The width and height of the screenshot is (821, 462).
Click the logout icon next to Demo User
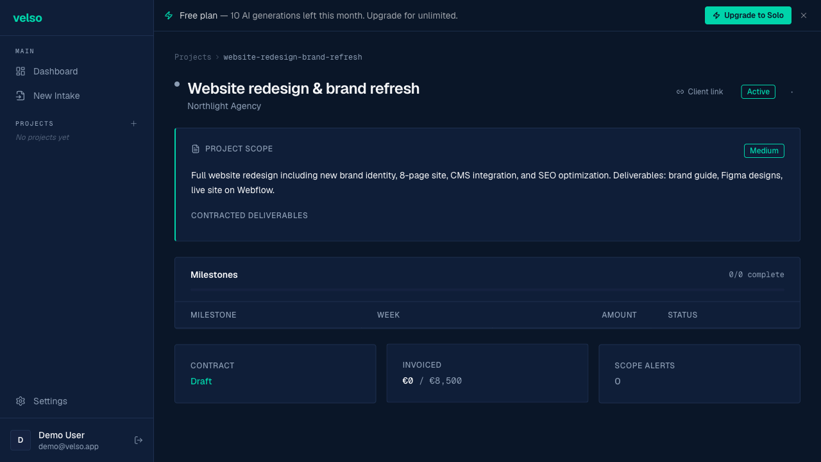pos(138,440)
